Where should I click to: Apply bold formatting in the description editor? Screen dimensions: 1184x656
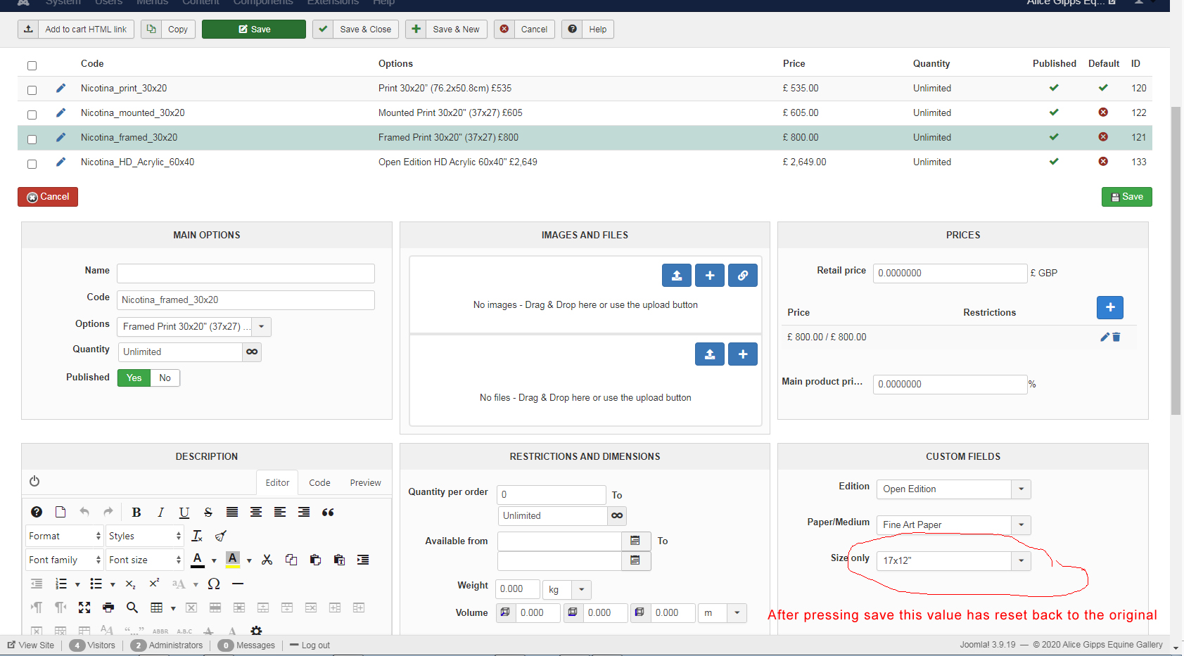tap(136, 512)
